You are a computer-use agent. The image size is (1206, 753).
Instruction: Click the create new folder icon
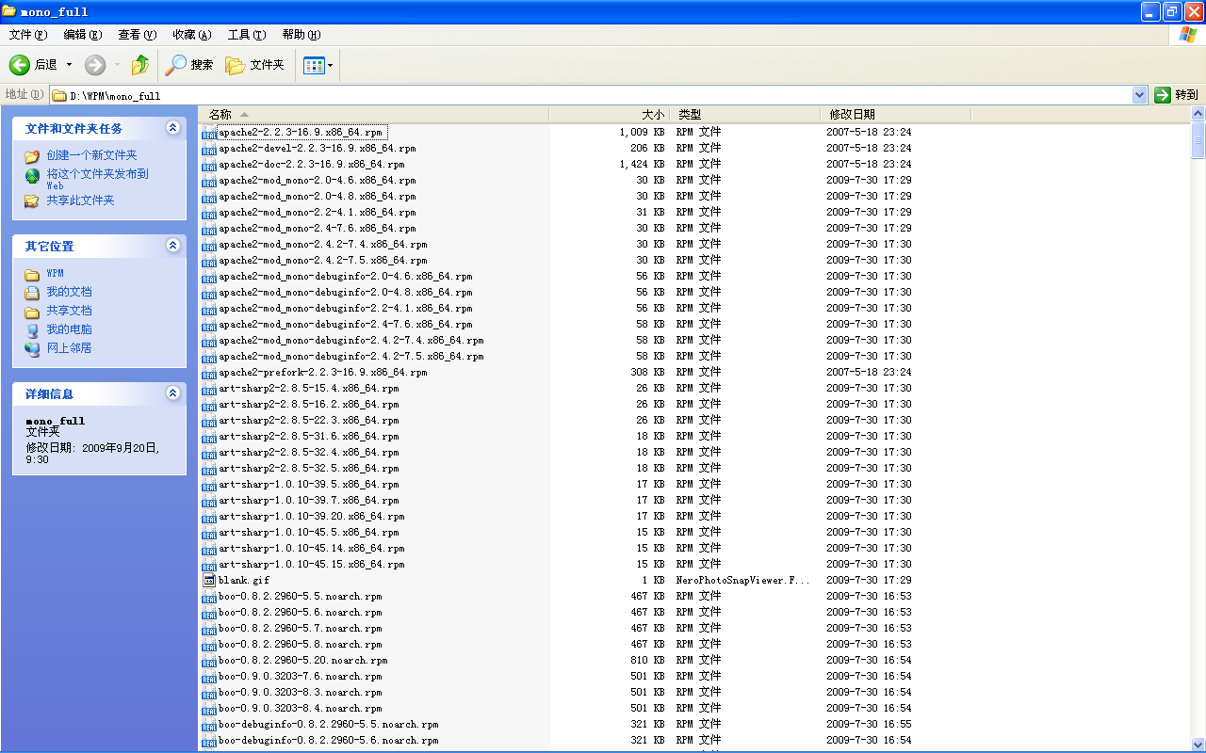tap(32, 156)
